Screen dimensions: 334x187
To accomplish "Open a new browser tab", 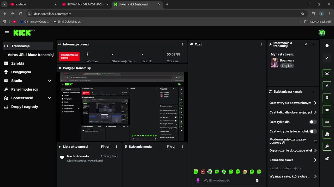I will (x=167, y=4).
